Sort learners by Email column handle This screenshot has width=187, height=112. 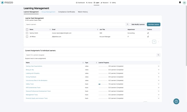tap(98, 29)
